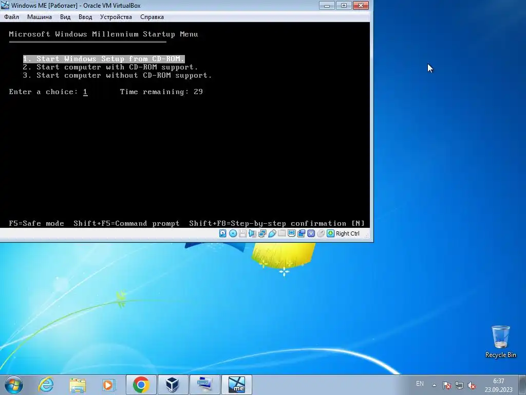
Task: Click Right Ctrl host key label
Action: (348, 234)
